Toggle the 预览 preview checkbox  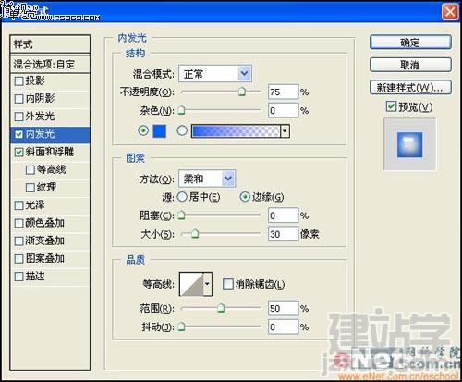coord(391,106)
